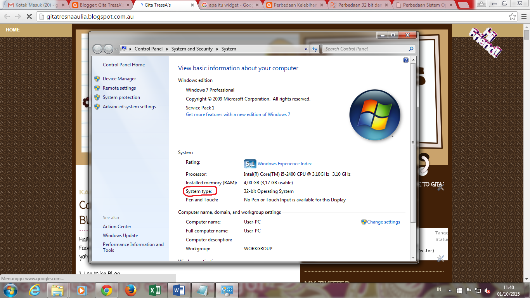The height and width of the screenshot is (298, 530).
Task: Open Windows Experience Index link
Action: click(284, 164)
